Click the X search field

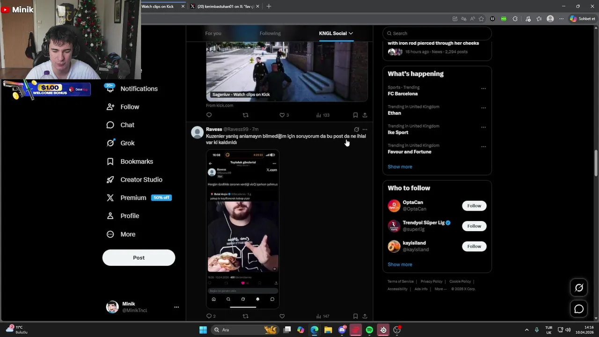[437, 33]
